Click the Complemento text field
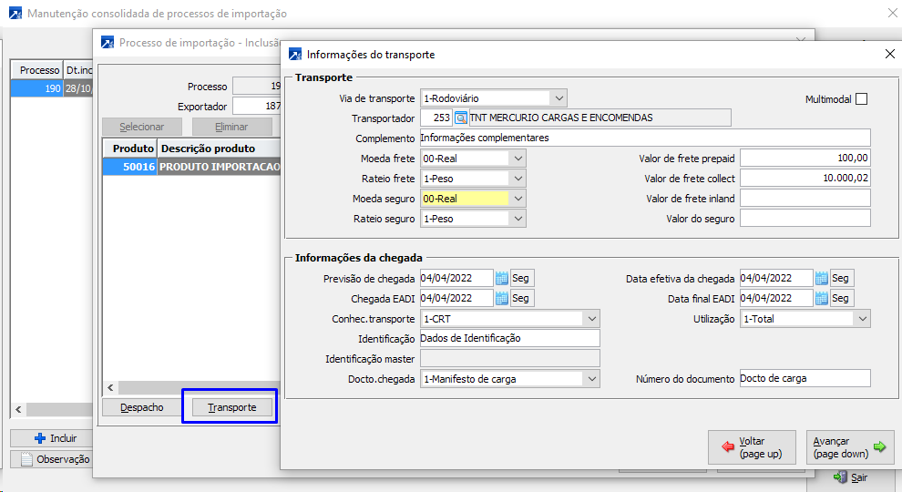 pos(644,138)
